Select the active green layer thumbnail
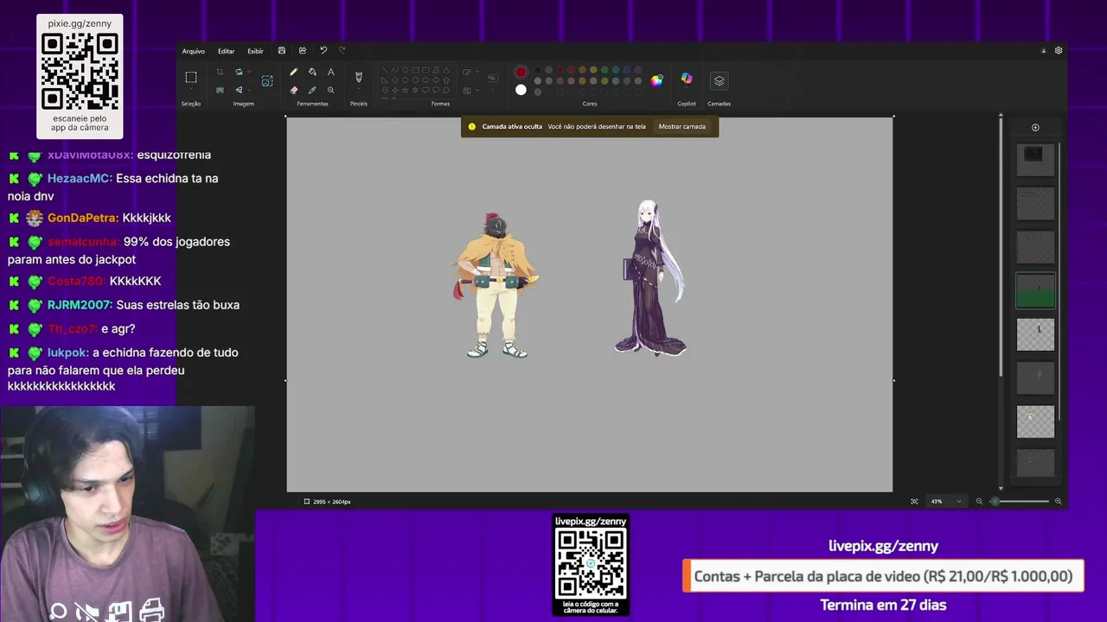Screen dimensions: 1107x622 coord(1035,291)
